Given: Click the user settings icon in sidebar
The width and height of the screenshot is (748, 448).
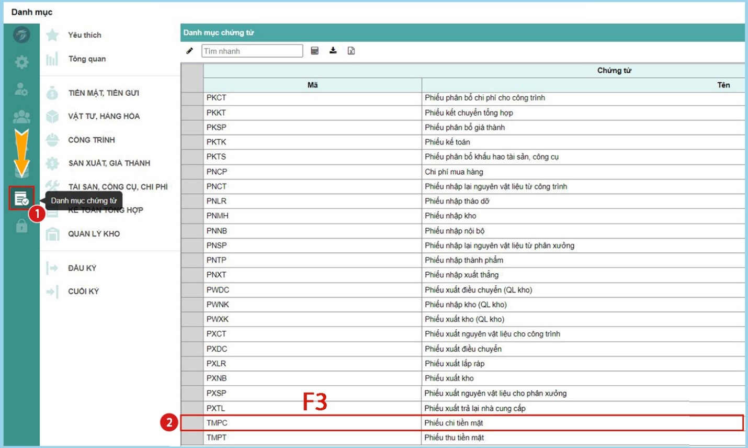Looking at the screenshot, I should tap(21, 89).
